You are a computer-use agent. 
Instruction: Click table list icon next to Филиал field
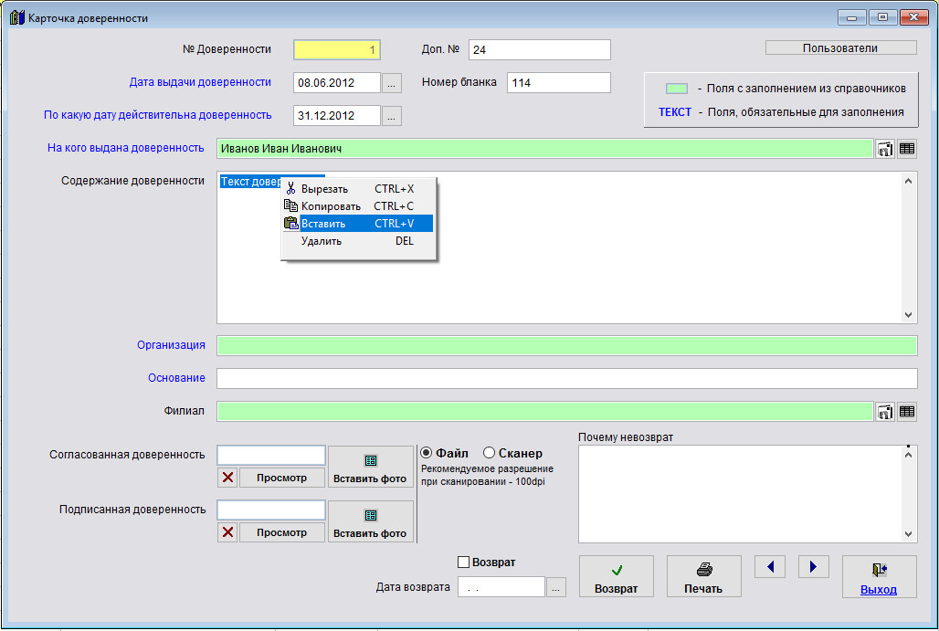click(907, 412)
